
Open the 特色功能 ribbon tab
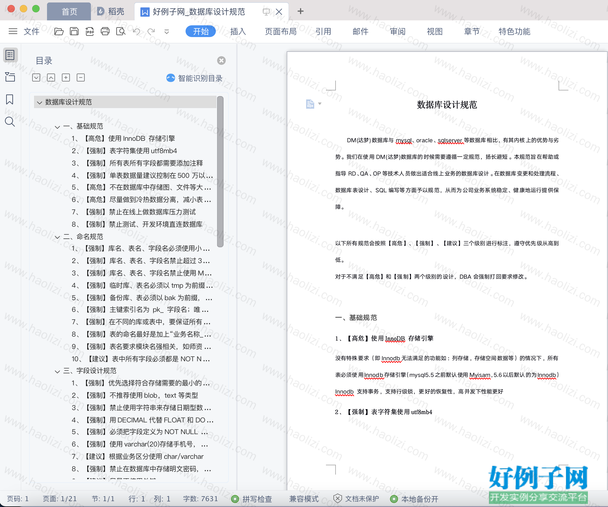tap(515, 31)
